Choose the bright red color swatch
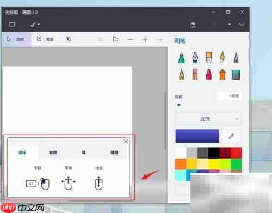Viewport: 272px width, 213px height. tap(236, 153)
